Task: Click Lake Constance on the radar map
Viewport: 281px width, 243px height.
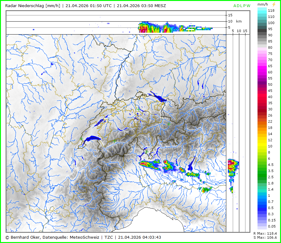Action: [x=158, y=97]
